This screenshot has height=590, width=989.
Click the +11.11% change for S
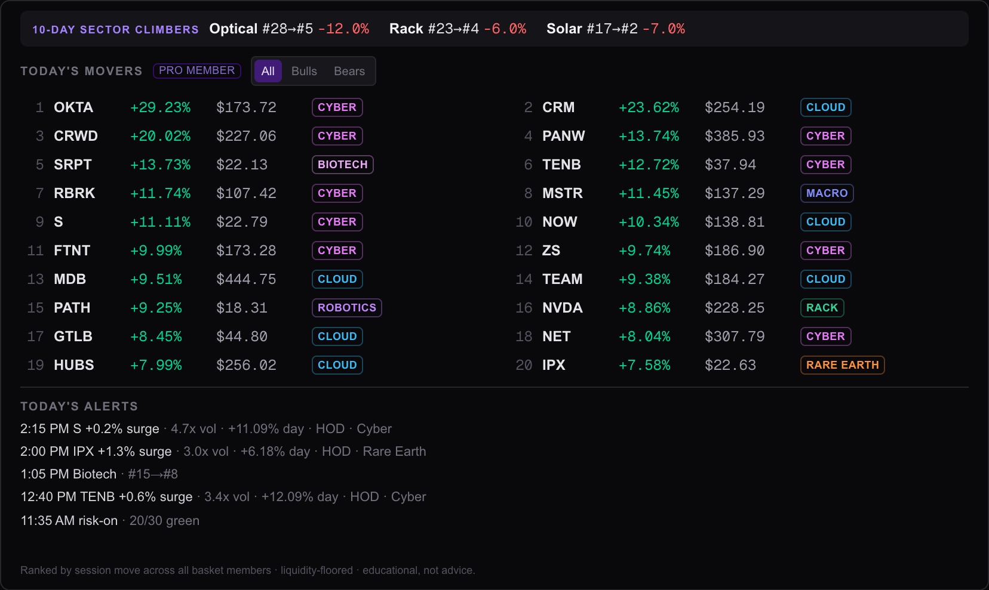click(161, 222)
